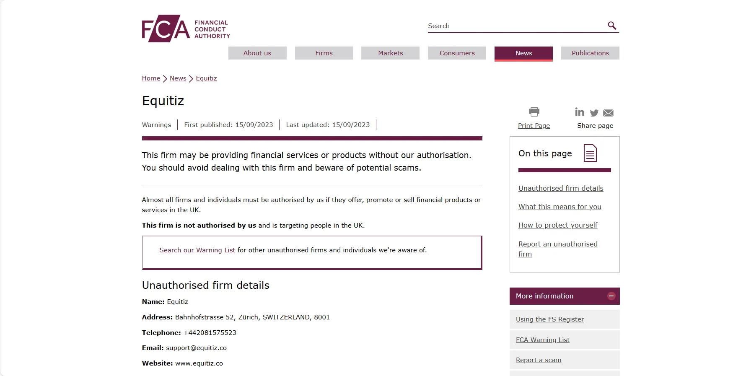Share page via LinkedIn icon
This screenshot has width=746, height=376.
[580, 112]
